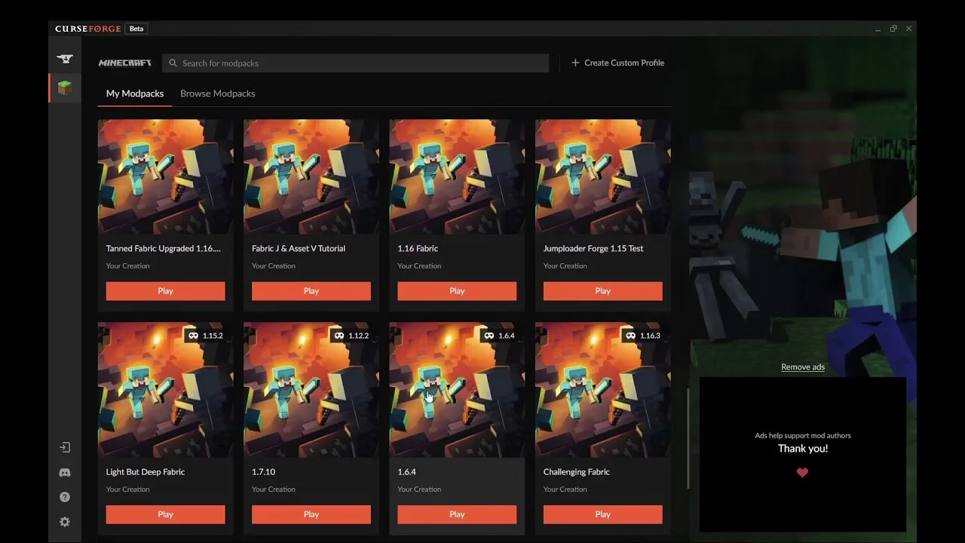965x543 pixels.
Task: Click the red heart icon in ad panel
Action: click(802, 473)
